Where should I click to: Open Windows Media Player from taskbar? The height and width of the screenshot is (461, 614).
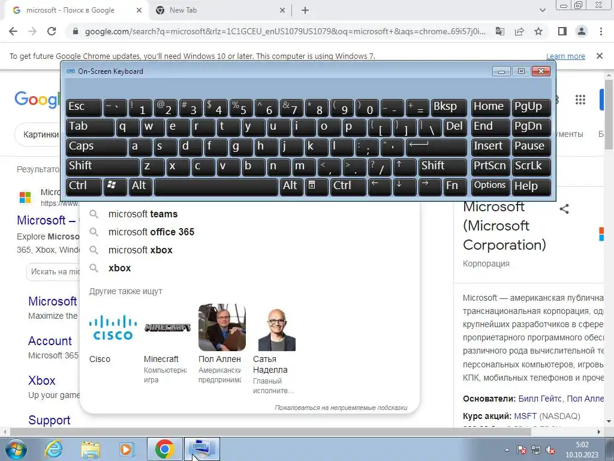point(127,449)
